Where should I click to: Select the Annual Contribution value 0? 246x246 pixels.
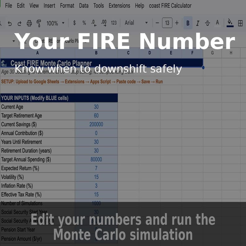pyautogui.click(x=96, y=133)
